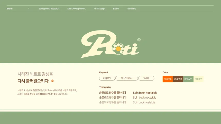Click the bold Spin back nostalgia sample
This screenshot has height=124, width=221.
(x=145, y=93)
